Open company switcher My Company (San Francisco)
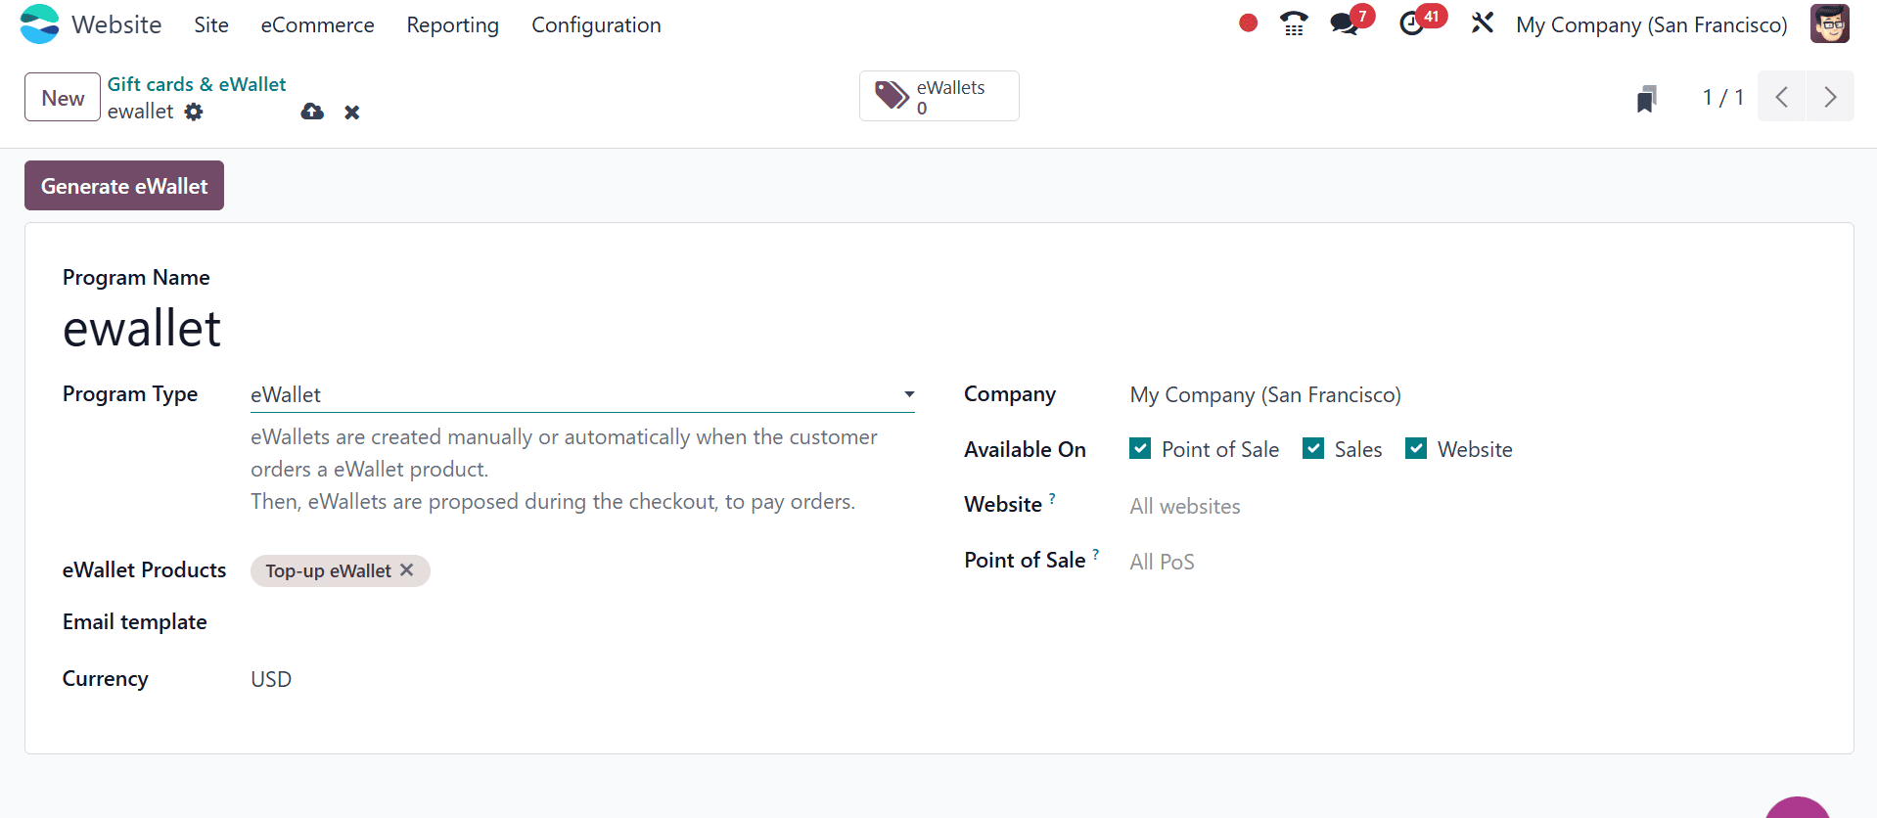The image size is (1877, 818). [x=1651, y=24]
